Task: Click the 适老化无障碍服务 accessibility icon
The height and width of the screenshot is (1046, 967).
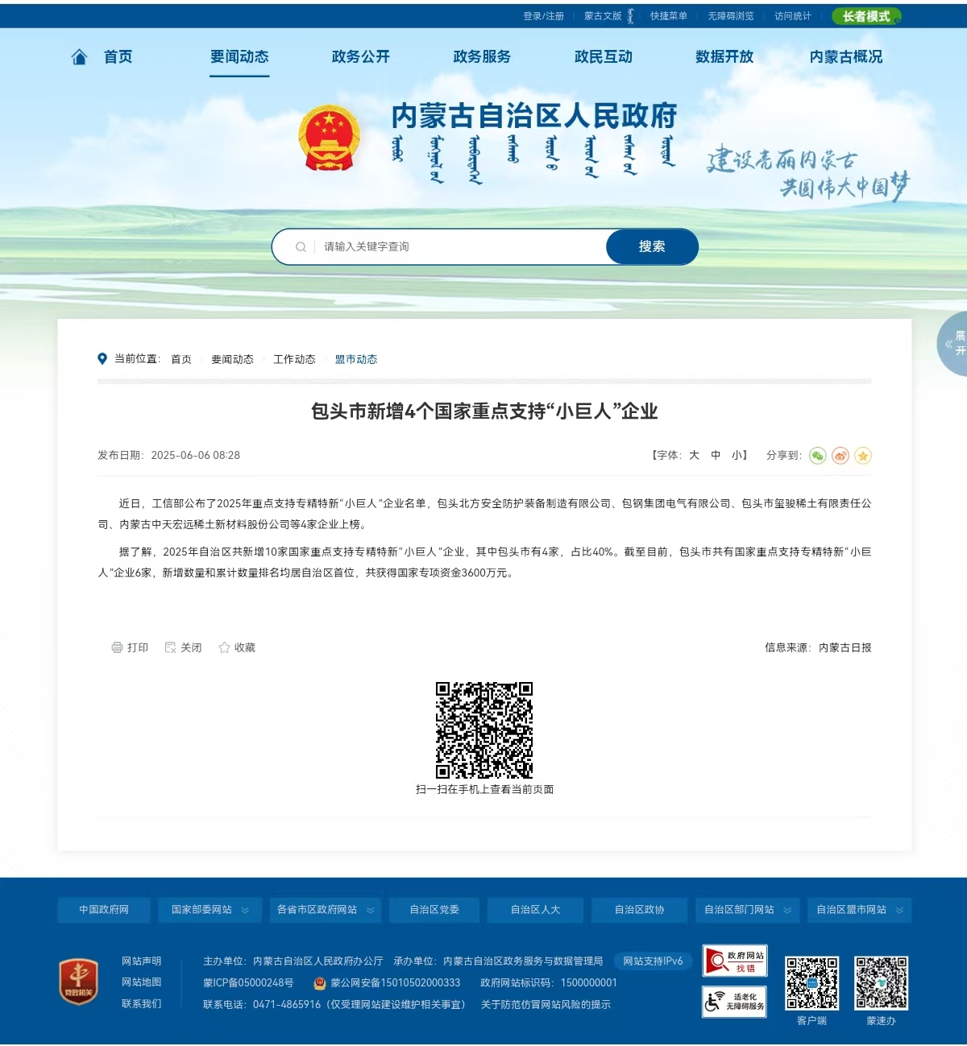Action: (x=734, y=1002)
